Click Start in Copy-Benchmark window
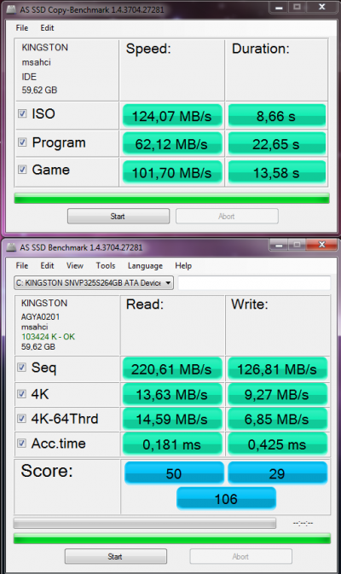This screenshot has width=341, height=574. [x=118, y=216]
